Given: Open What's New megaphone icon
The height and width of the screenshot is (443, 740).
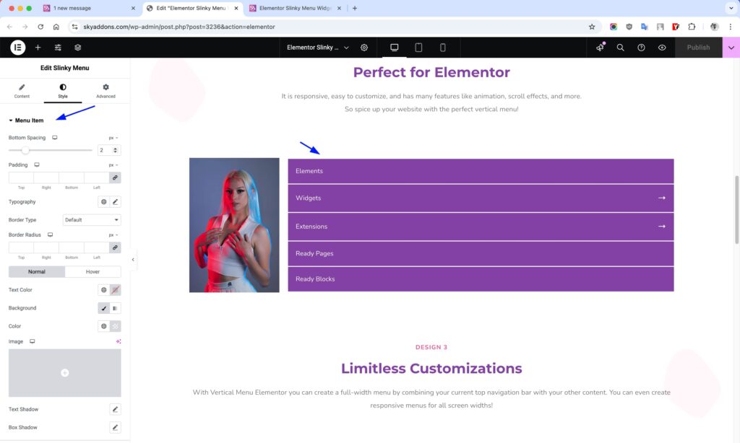Looking at the screenshot, I should coord(600,47).
